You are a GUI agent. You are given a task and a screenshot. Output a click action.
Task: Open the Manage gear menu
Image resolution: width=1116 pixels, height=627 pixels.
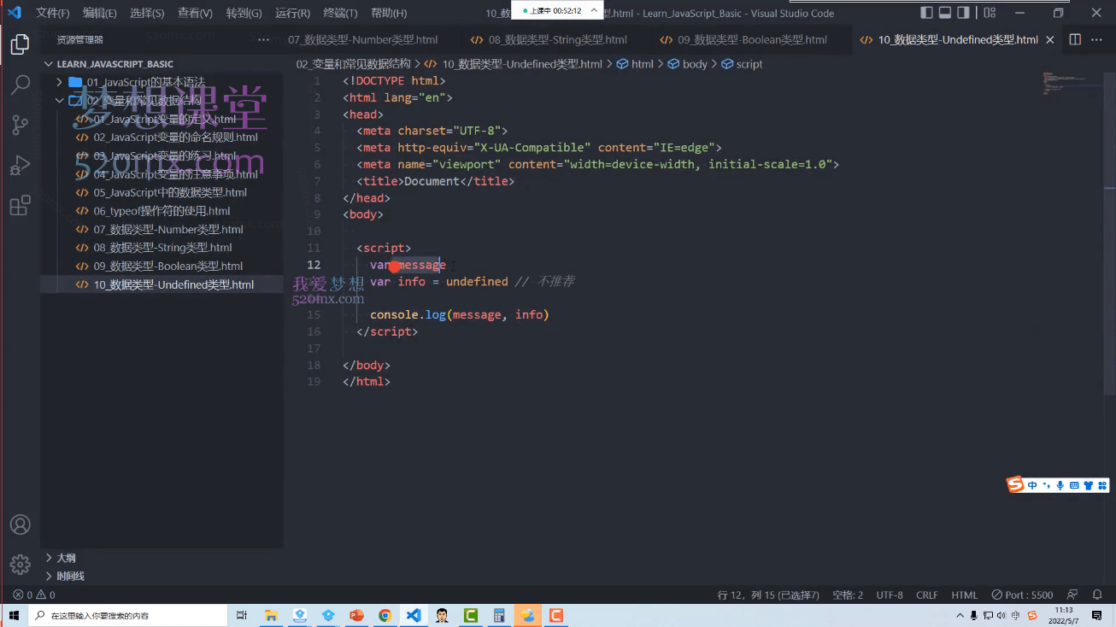coord(20,565)
